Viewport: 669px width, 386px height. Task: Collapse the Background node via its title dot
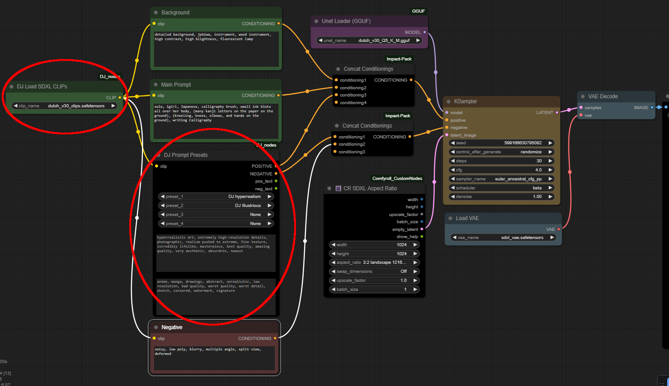pyautogui.click(x=156, y=13)
